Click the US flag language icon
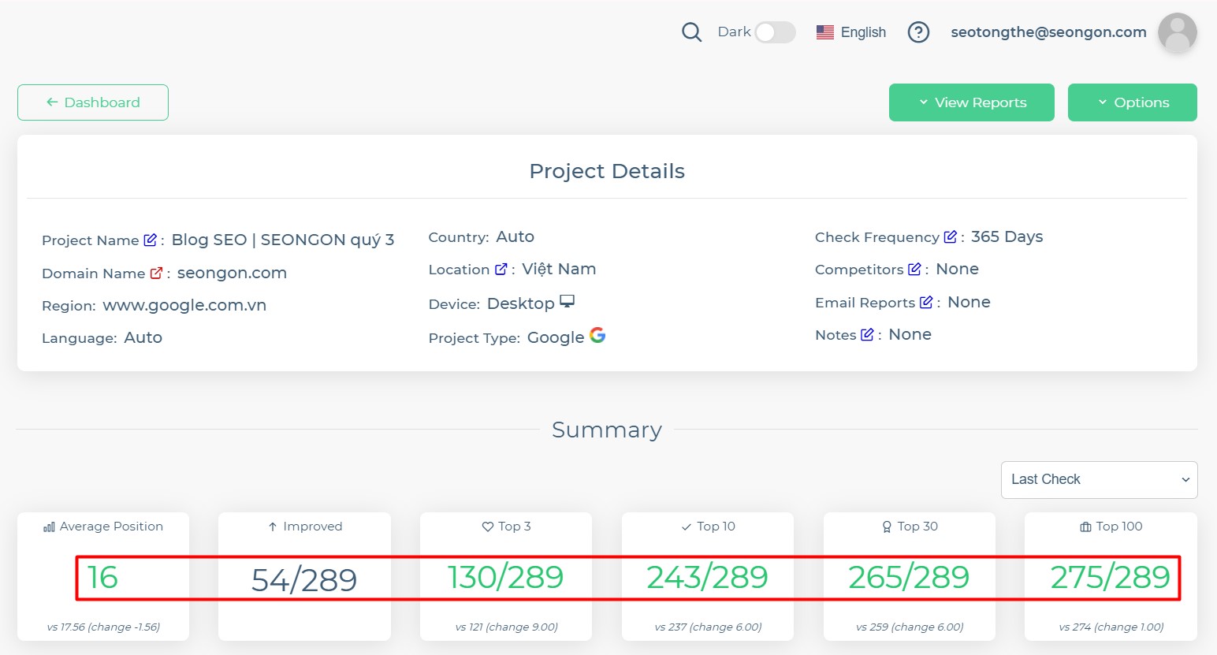 [x=825, y=32]
